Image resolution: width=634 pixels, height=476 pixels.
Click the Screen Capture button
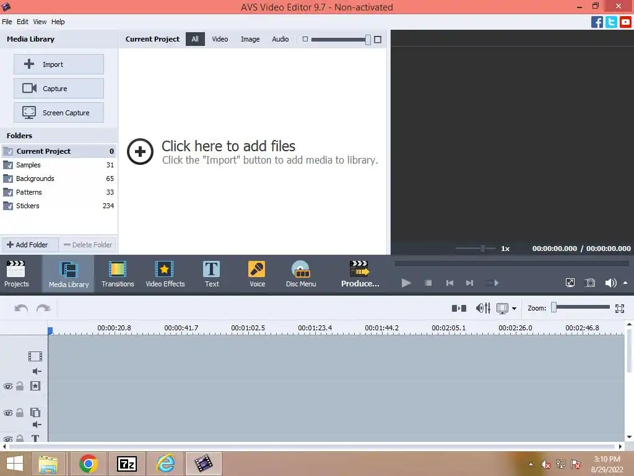[x=59, y=113]
